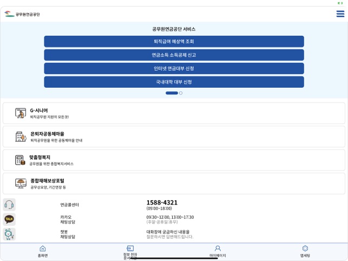Viewport: 348px width, 261px height.
Task: Click the 종합재해보상포털 monitor icon
Action: click(x=21, y=184)
